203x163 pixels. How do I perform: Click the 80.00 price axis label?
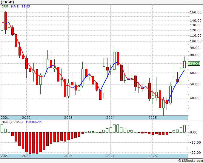(195, 55)
